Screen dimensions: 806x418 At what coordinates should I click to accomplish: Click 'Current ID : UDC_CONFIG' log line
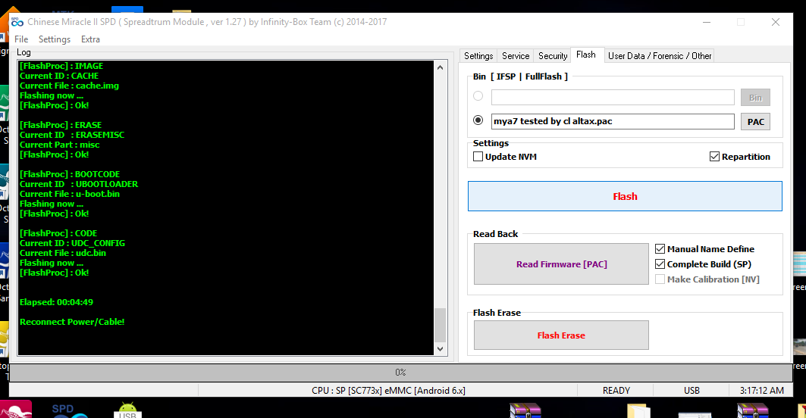tap(73, 243)
